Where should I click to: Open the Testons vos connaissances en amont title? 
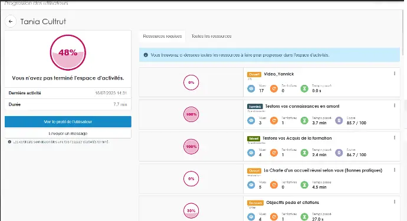coord(302,106)
